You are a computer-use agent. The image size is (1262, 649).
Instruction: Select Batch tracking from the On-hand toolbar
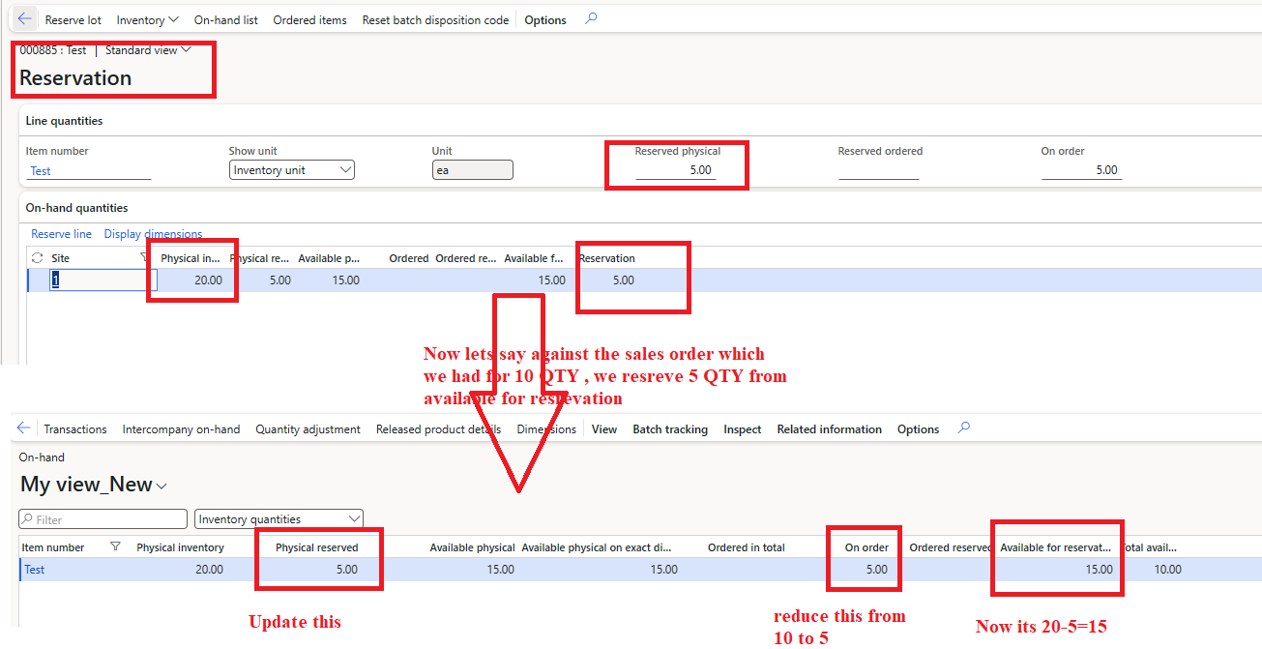click(x=670, y=428)
